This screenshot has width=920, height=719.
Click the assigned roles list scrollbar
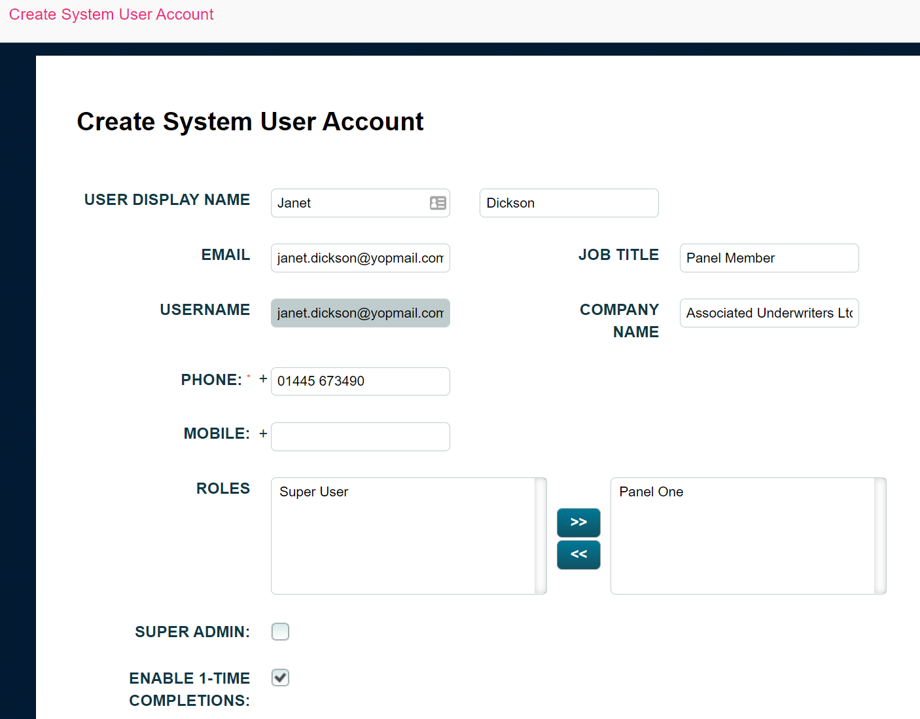880,536
